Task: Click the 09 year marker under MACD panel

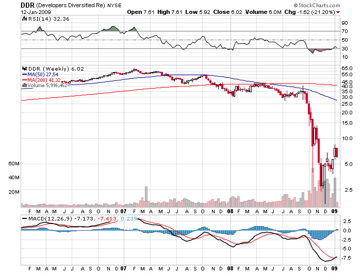Action: point(334,268)
